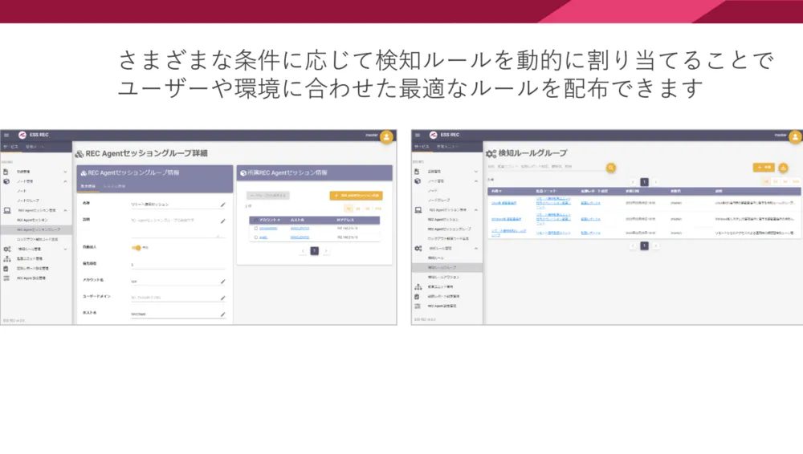Screen dimensions: 803x454
Task: Select 管理メニュー tab in 検知ルールグループ screen
Action: [x=446, y=147]
